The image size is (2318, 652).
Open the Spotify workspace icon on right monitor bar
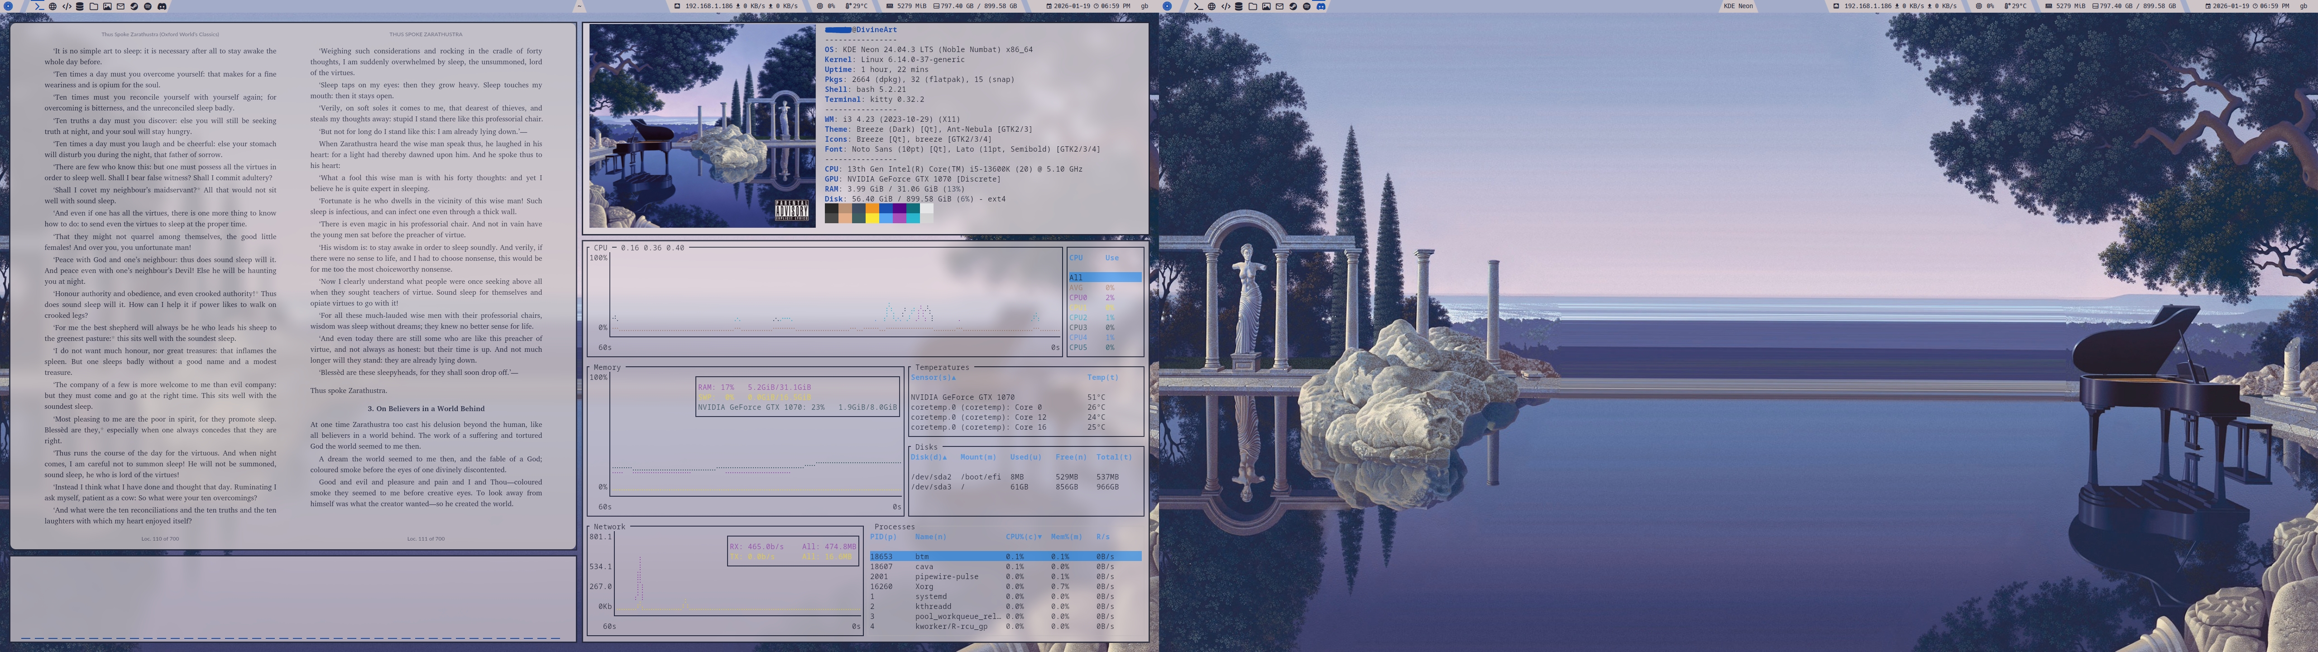[x=1307, y=6]
